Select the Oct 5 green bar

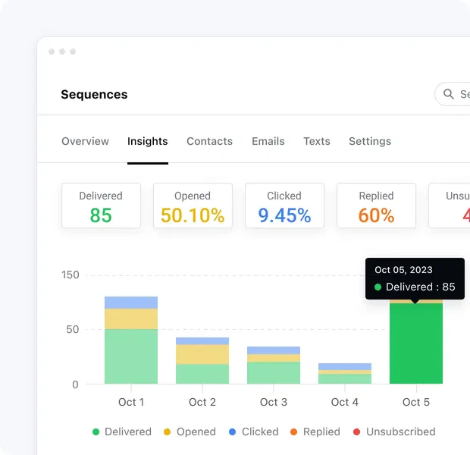coord(415,345)
